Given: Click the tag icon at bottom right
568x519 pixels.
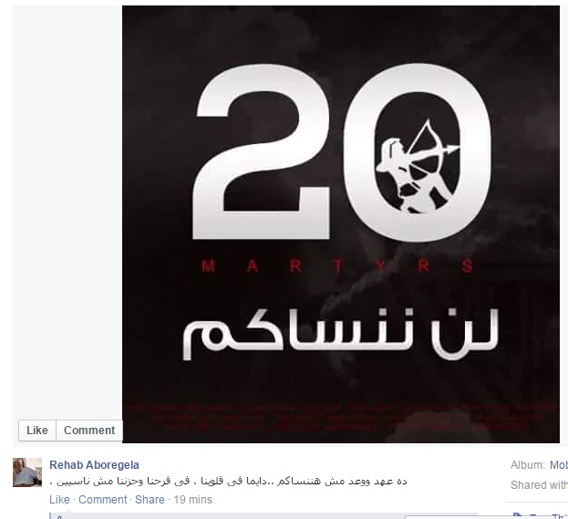Looking at the screenshot, I should 518,516.
